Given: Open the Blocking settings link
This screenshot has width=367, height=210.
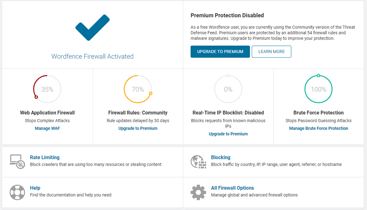Looking at the screenshot, I should point(220,157).
